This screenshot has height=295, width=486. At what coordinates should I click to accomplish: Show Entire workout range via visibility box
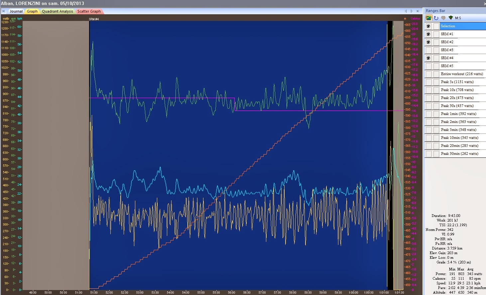pyautogui.click(x=428, y=74)
